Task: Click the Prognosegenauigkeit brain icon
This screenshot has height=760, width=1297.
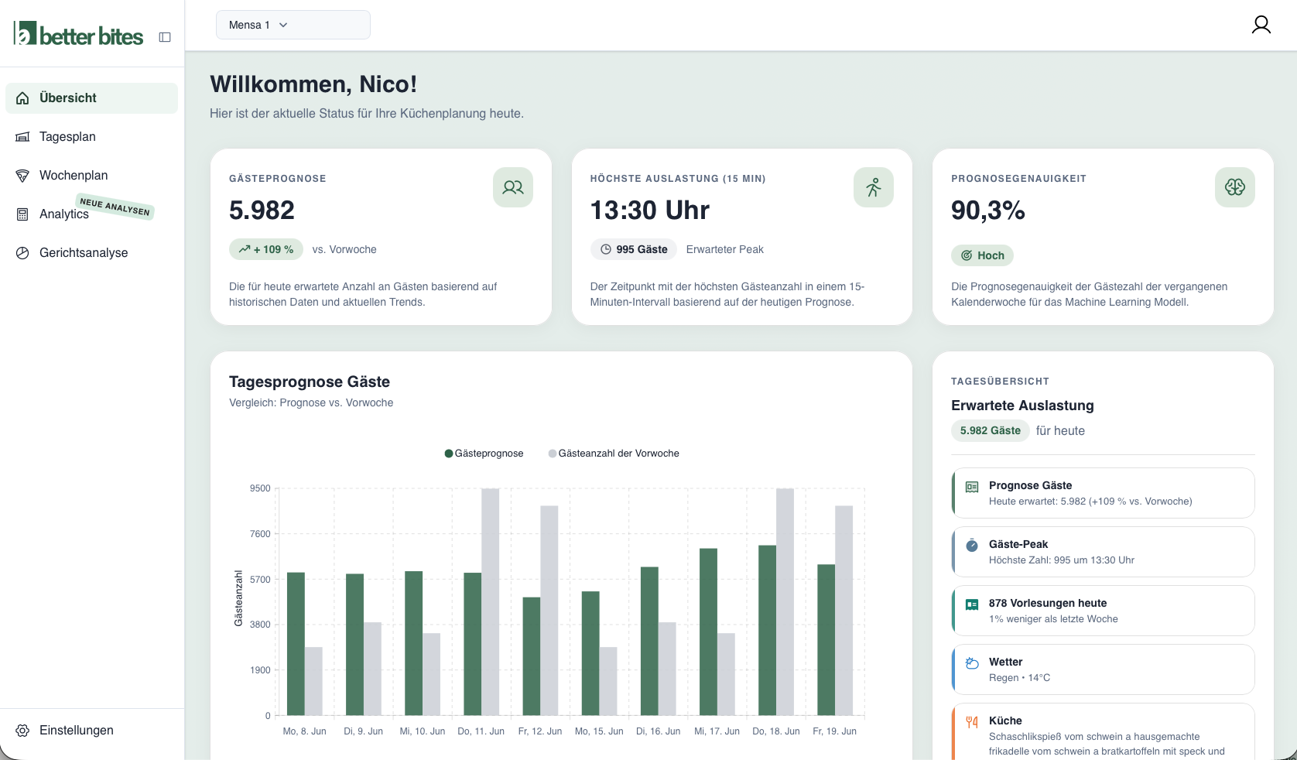Action: tap(1235, 187)
